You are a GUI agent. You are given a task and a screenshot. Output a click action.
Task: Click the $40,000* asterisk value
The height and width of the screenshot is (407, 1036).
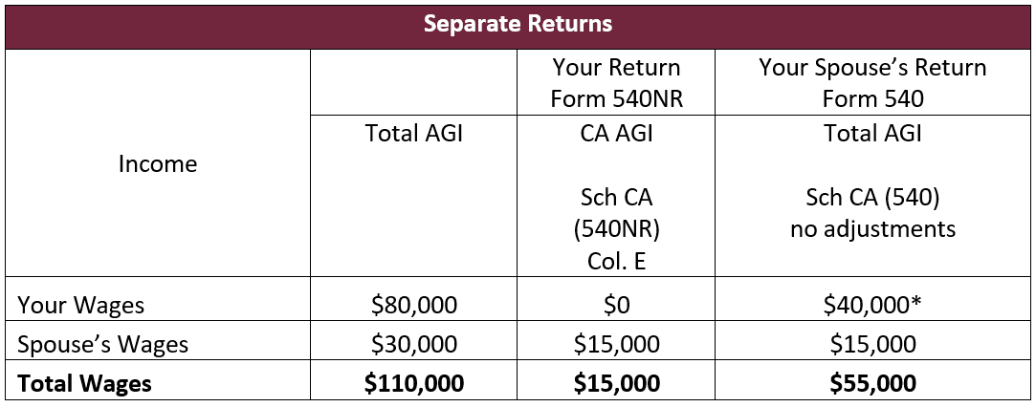tap(872, 306)
